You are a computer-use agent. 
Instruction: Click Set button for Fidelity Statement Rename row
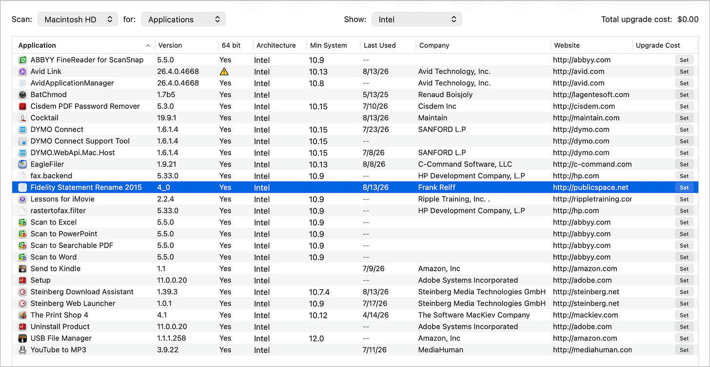pos(684,187)
